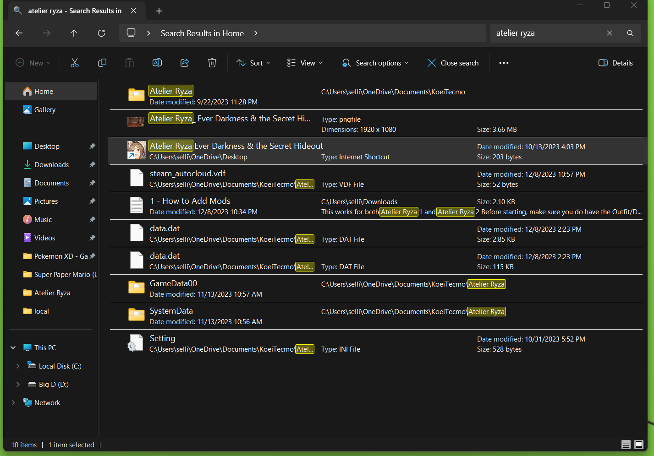
Task: Click the Cut scissors icon
Action: click(x=75, y=63)
